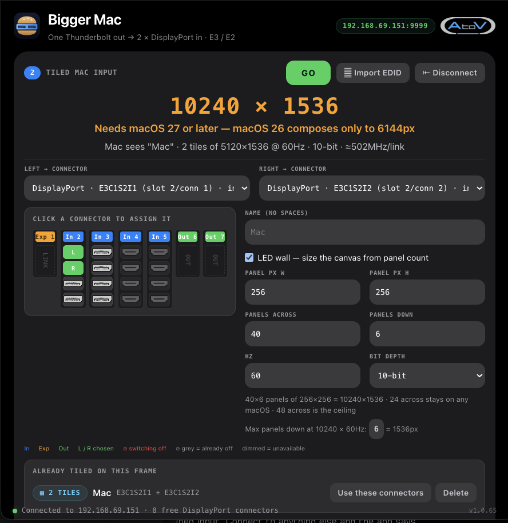Click the second HDMI connector in slot In 5
This screenshot has height=523, width=508.
tap(159, 268)
